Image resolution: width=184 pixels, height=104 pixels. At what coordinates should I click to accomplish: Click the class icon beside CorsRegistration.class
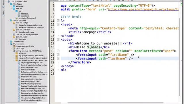pos(19,67)
